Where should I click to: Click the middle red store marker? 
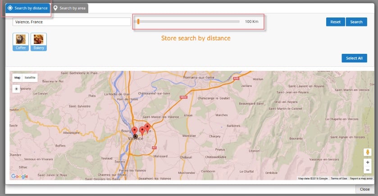pyautogui.click(x=142, y=131)
